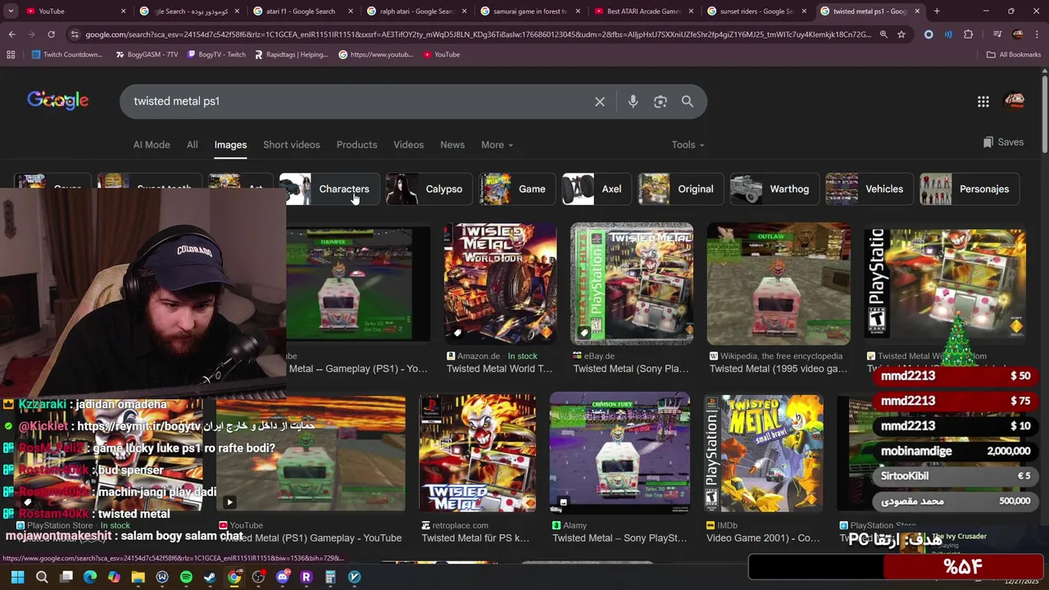Open the zoom magnifier in the address bar
This screenshot has width=1049, height=590.
pyautogui.click(x=883, y=34)
